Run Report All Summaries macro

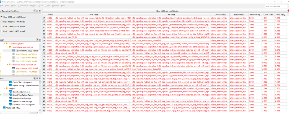[x=21, y=92]
